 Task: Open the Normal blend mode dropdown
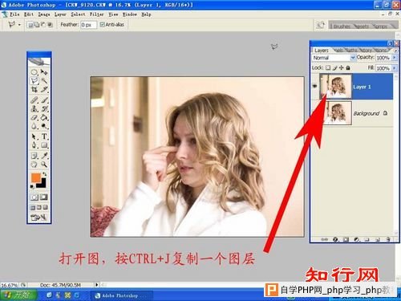coord(334,58)
